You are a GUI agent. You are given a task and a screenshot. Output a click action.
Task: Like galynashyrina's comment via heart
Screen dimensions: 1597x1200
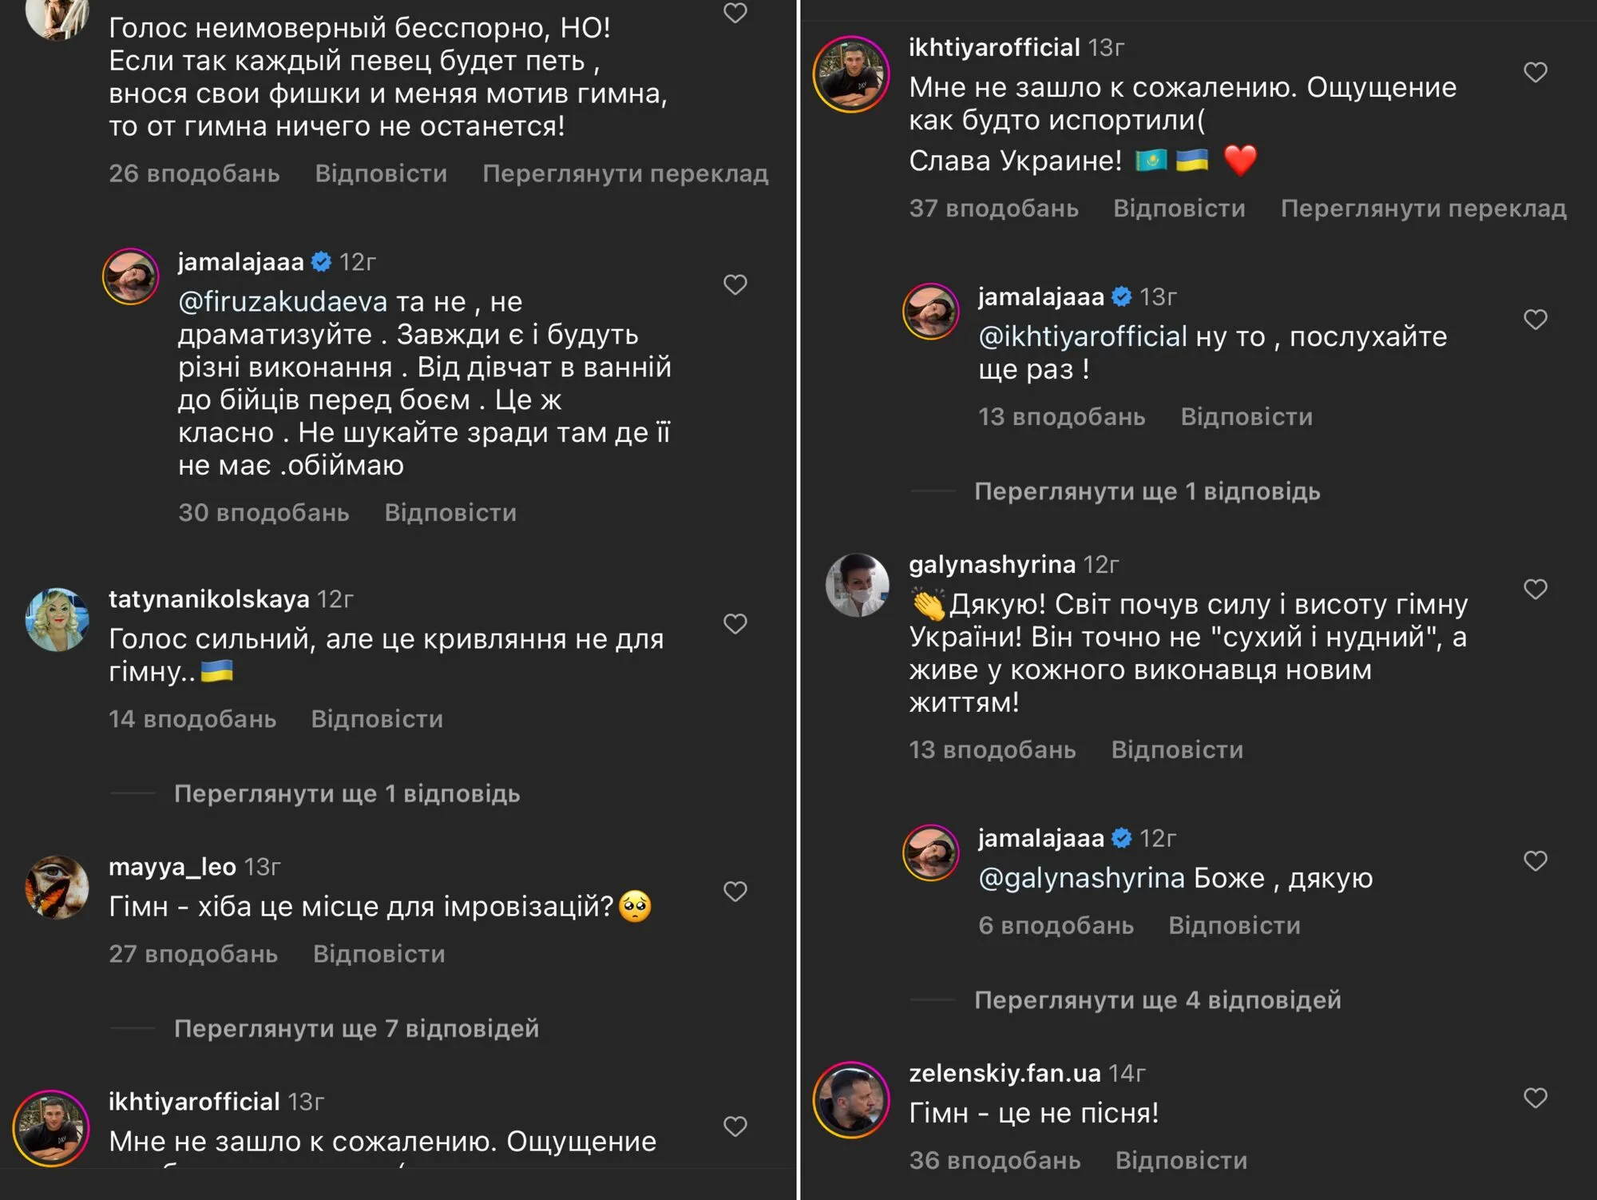1535,589
